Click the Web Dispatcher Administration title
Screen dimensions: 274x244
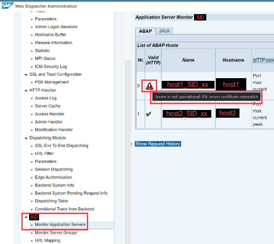(46, 6)
